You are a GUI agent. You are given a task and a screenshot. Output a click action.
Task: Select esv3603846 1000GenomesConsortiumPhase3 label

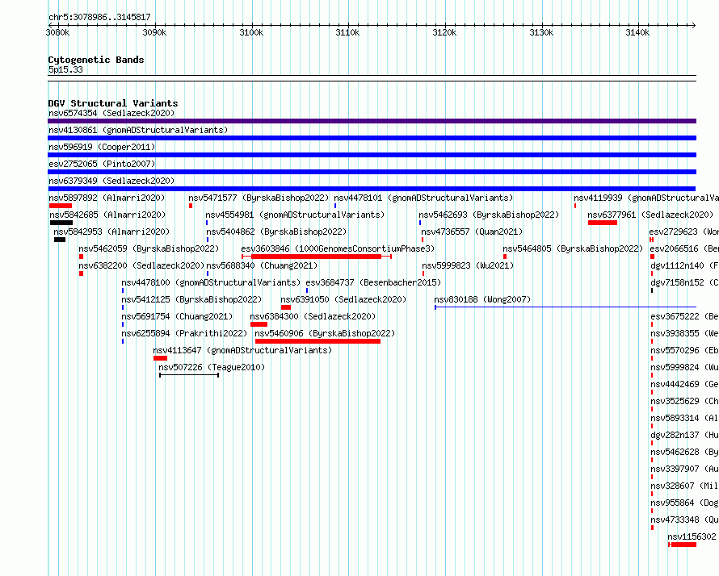338,248
